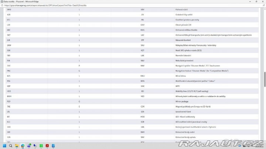Click the URL address bar field
This screenshot has height=149, width=266.
click(x=111, y=6)
